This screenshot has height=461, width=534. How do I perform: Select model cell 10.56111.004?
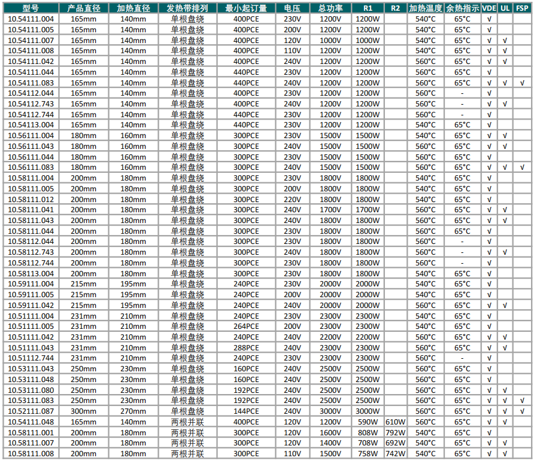31,135
